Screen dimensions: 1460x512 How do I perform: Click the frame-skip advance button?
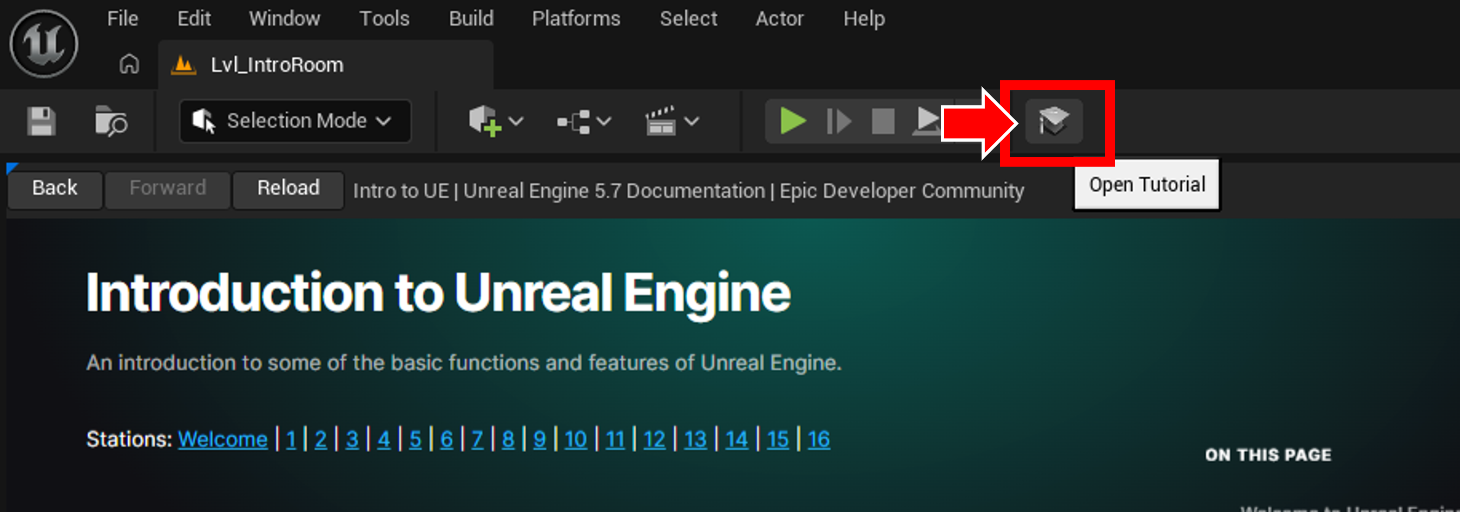pyautogui.click(x=838, y=121)
